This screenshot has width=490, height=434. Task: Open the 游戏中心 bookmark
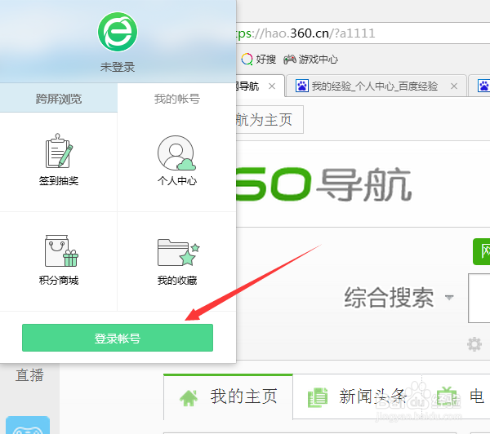310,59
